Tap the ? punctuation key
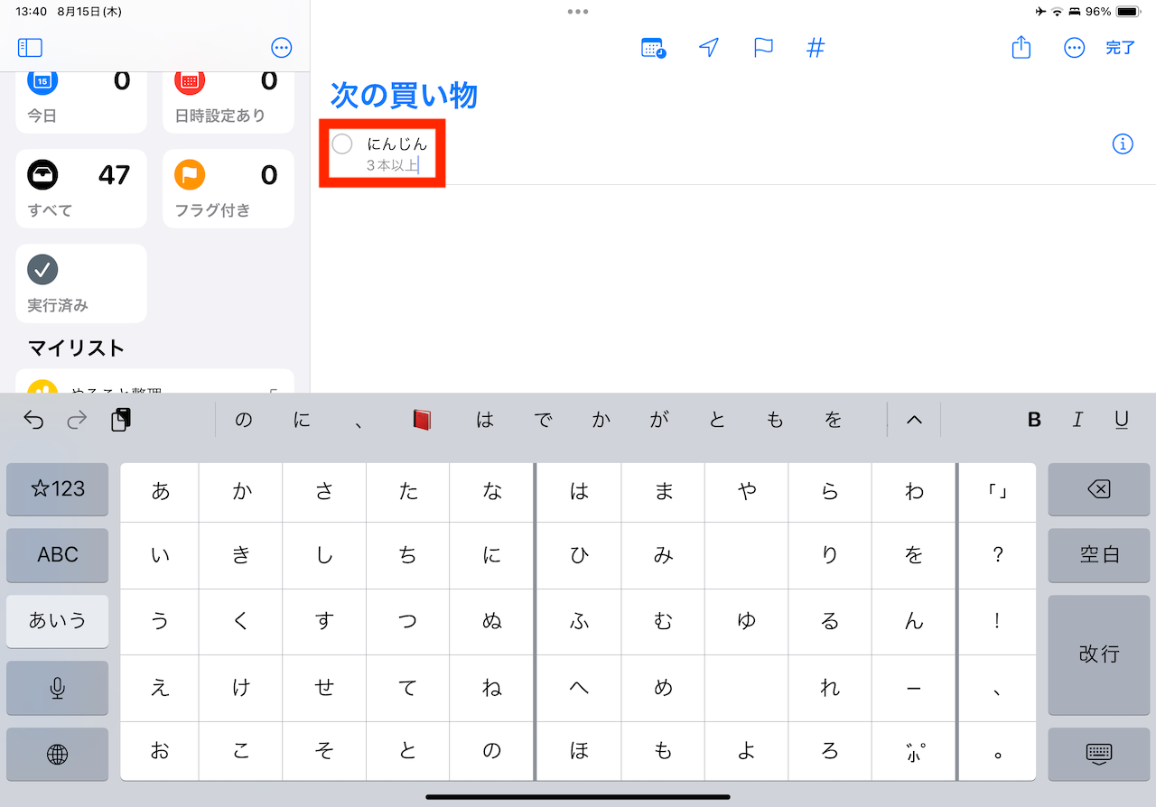 997,555
